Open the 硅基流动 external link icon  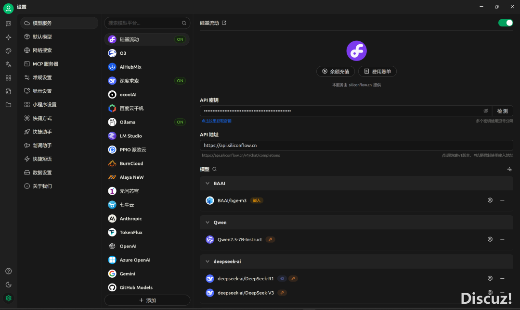pos(224,23)
